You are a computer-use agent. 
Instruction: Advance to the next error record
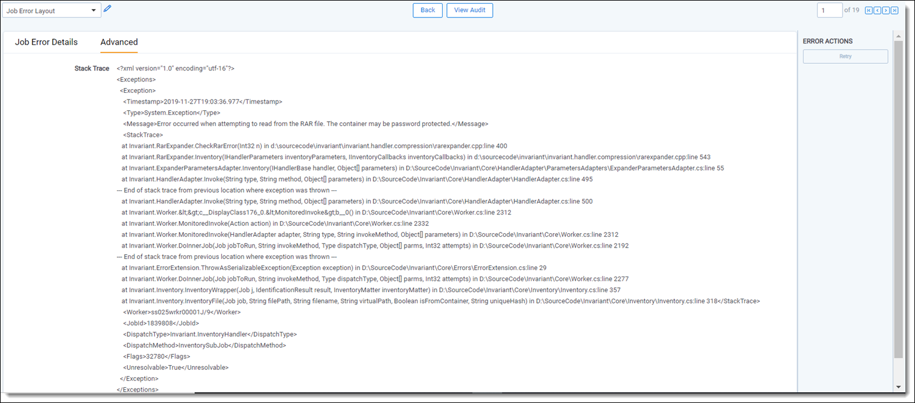point(886,10)
